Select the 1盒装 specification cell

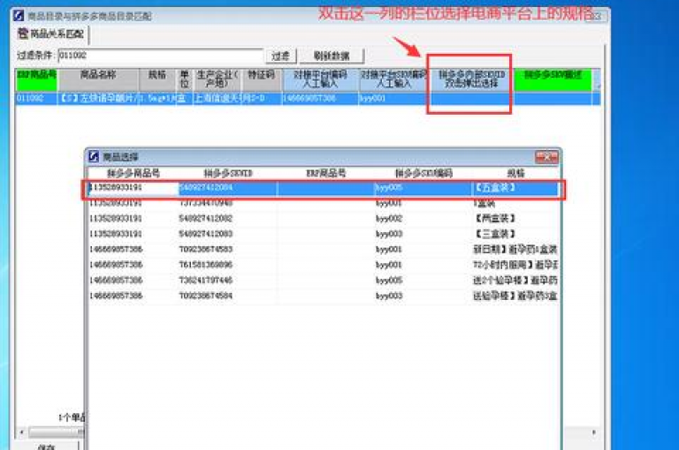click(x=515, y=203)
